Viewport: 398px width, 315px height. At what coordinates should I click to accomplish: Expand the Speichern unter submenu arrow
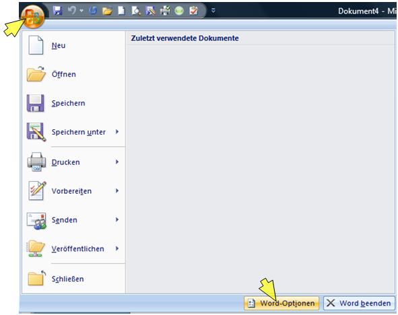[117, 132]
